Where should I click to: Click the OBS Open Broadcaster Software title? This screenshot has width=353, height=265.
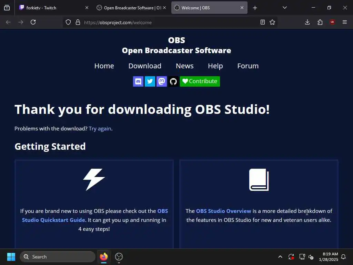[x=176, y=45]
